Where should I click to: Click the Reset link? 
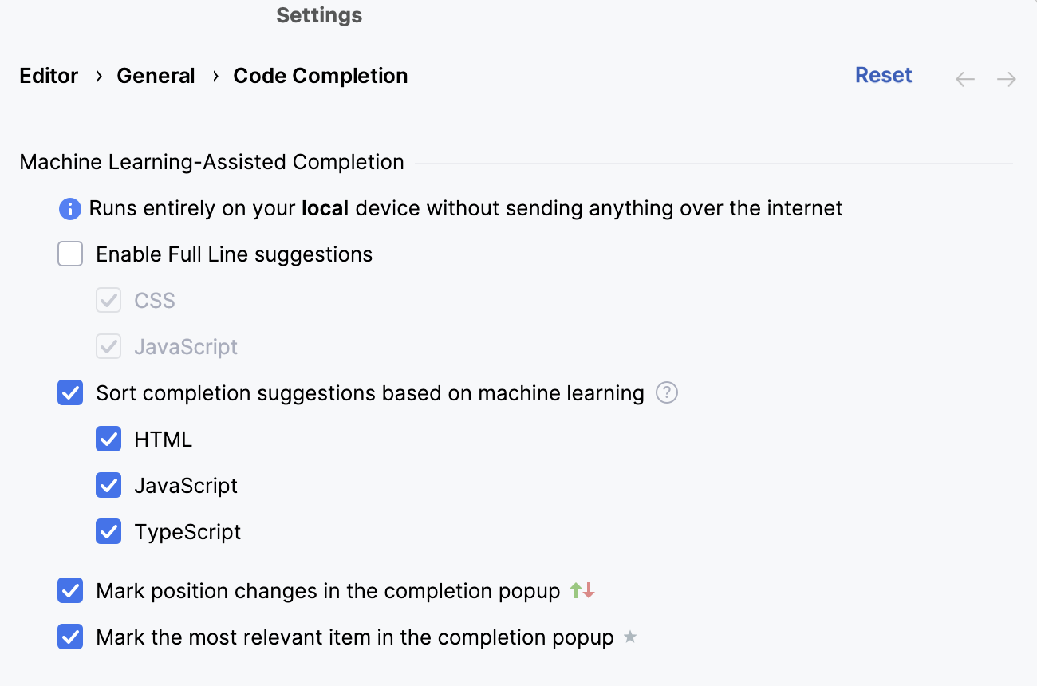coord(883,74)
